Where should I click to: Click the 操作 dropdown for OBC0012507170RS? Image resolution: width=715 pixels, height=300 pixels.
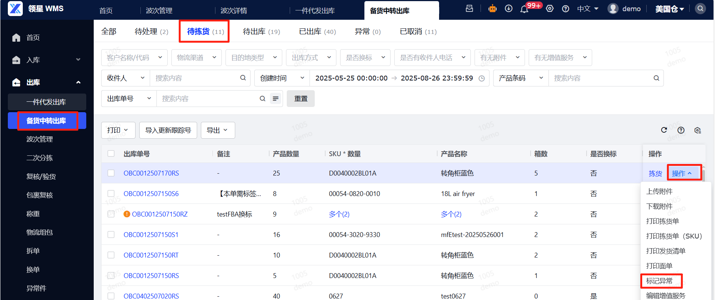click(x=681, y=173)
